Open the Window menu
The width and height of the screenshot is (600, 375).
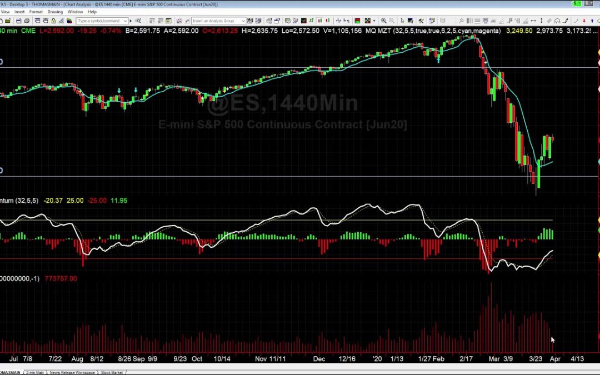pyautogui.click(x=75, y=12)
